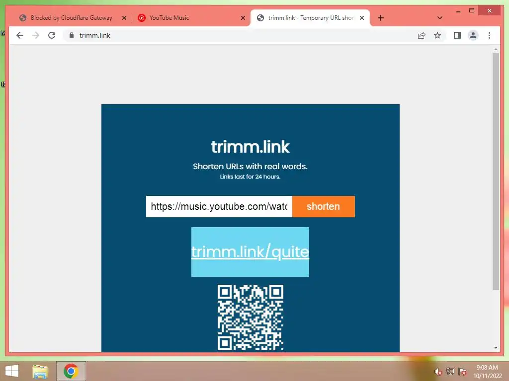Close the trimm.link tab
The width and height of the screenshot is (509, 381).
point(362,18)
